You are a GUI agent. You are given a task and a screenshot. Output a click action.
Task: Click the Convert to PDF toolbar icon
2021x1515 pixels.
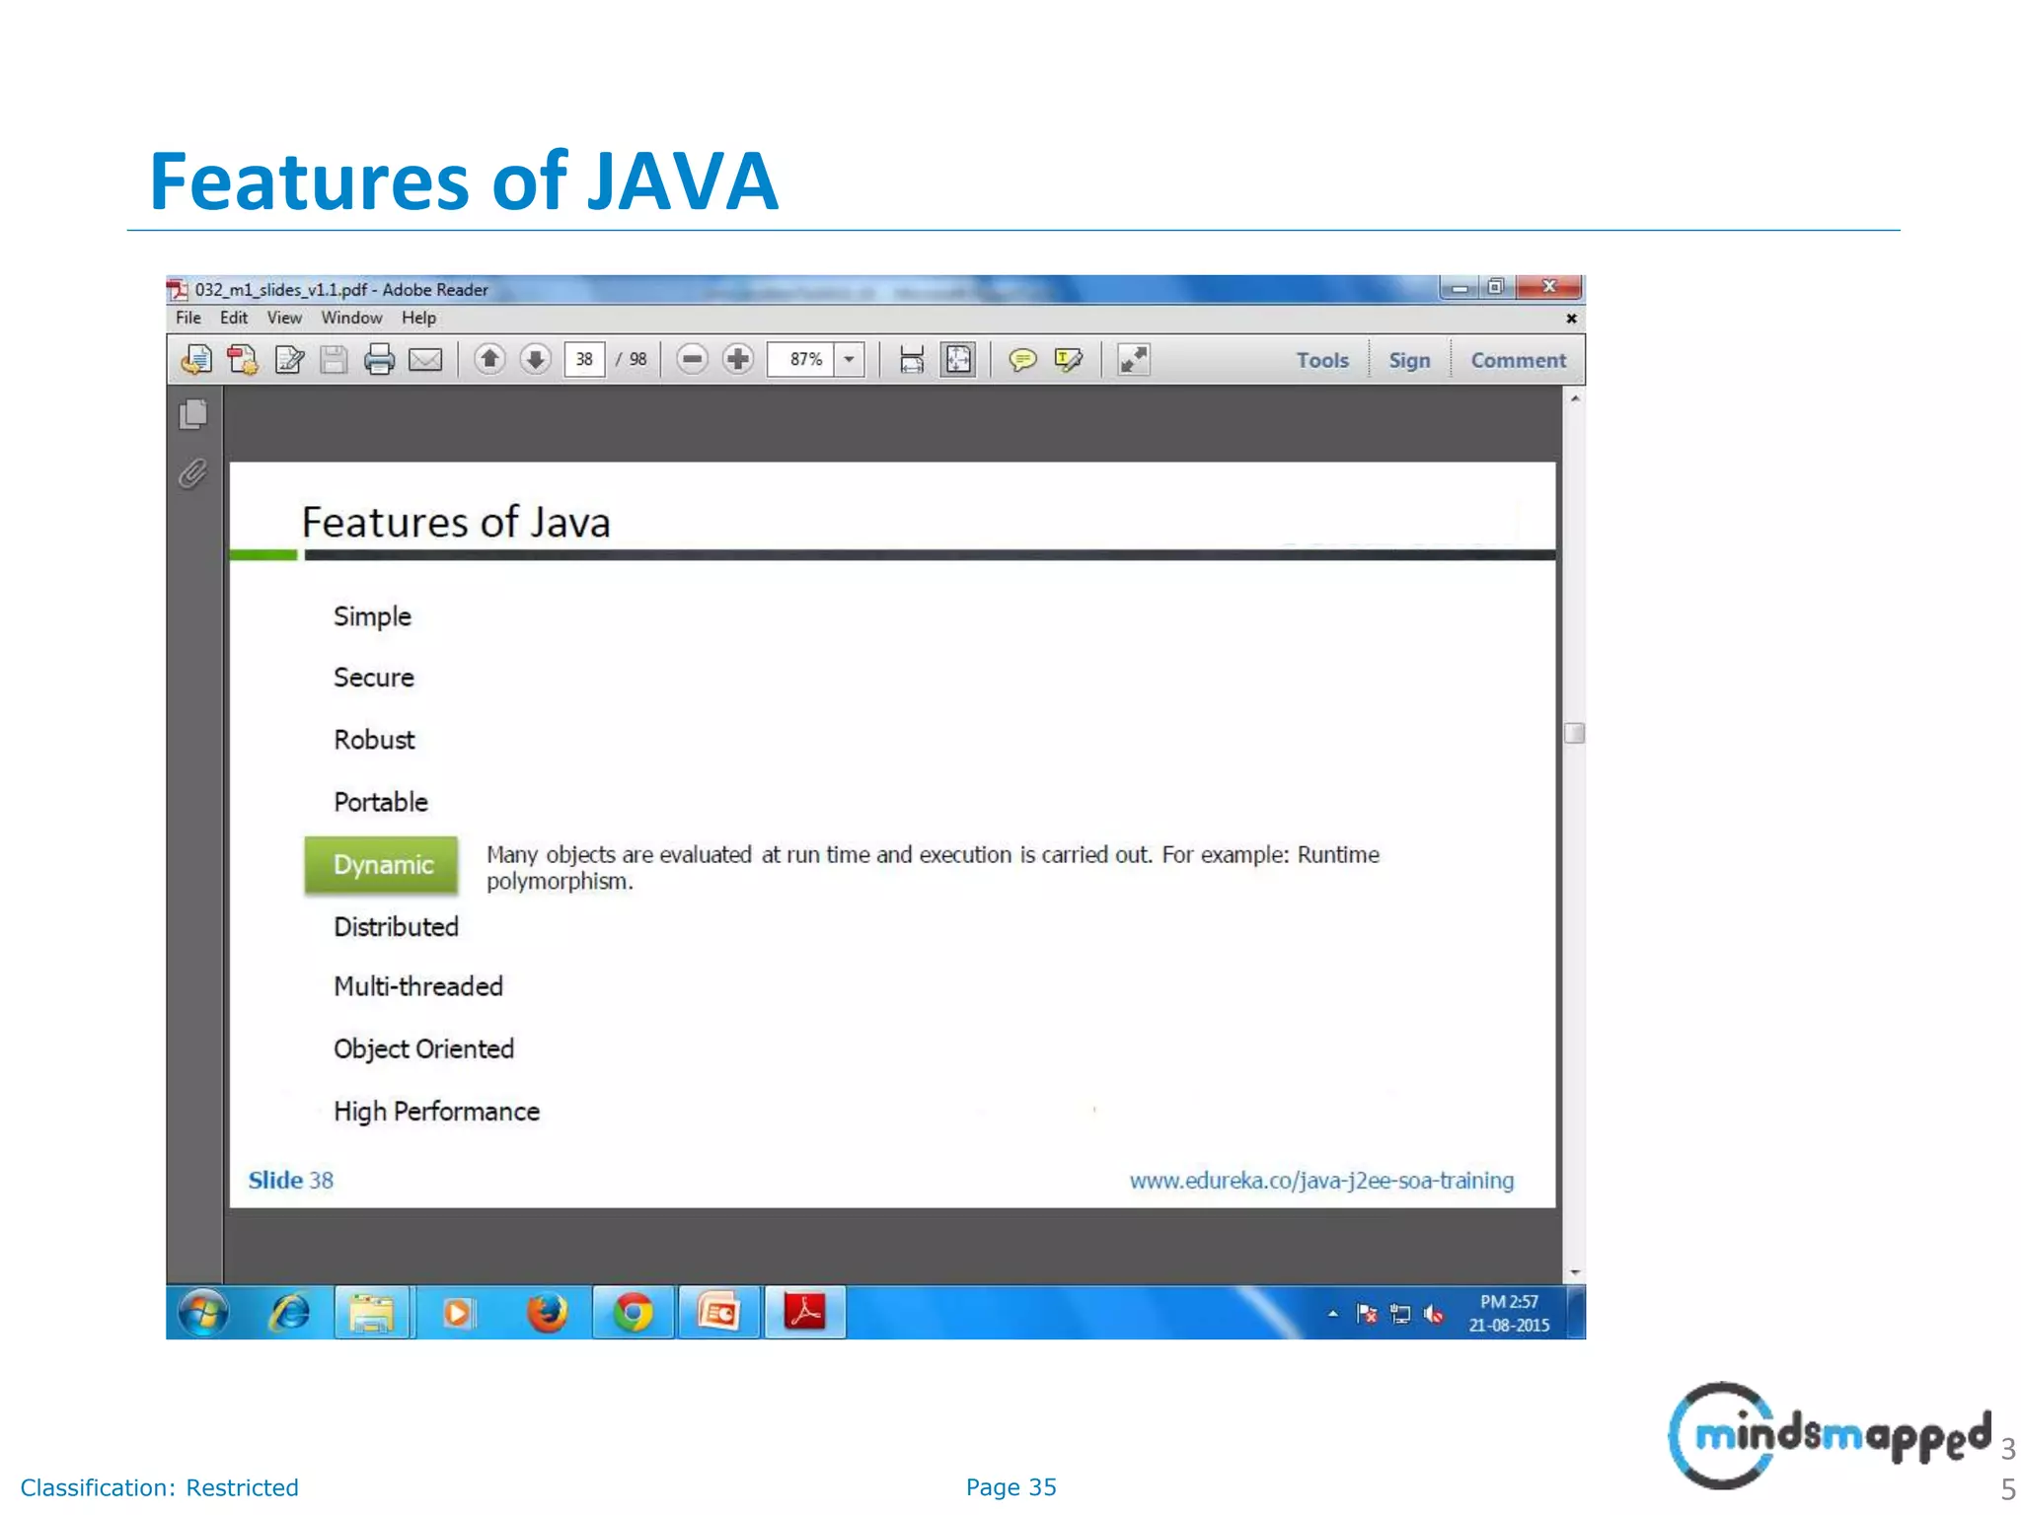(243, 360)
